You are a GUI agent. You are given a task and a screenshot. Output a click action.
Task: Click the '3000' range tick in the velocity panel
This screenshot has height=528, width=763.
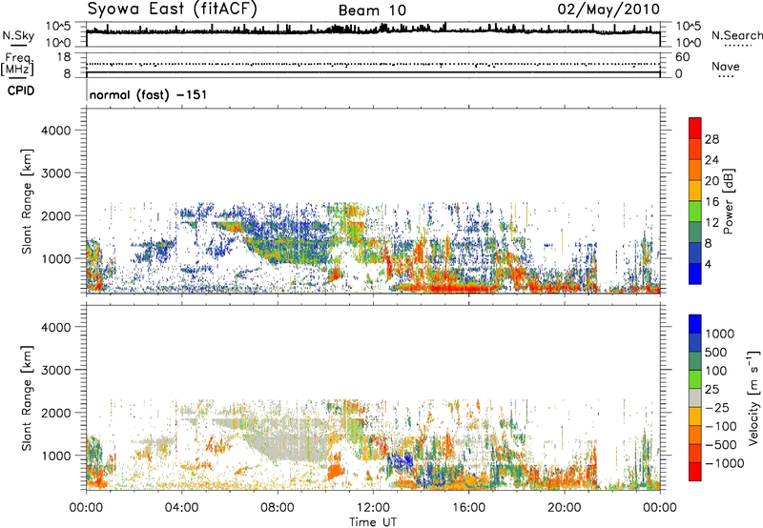56,370
